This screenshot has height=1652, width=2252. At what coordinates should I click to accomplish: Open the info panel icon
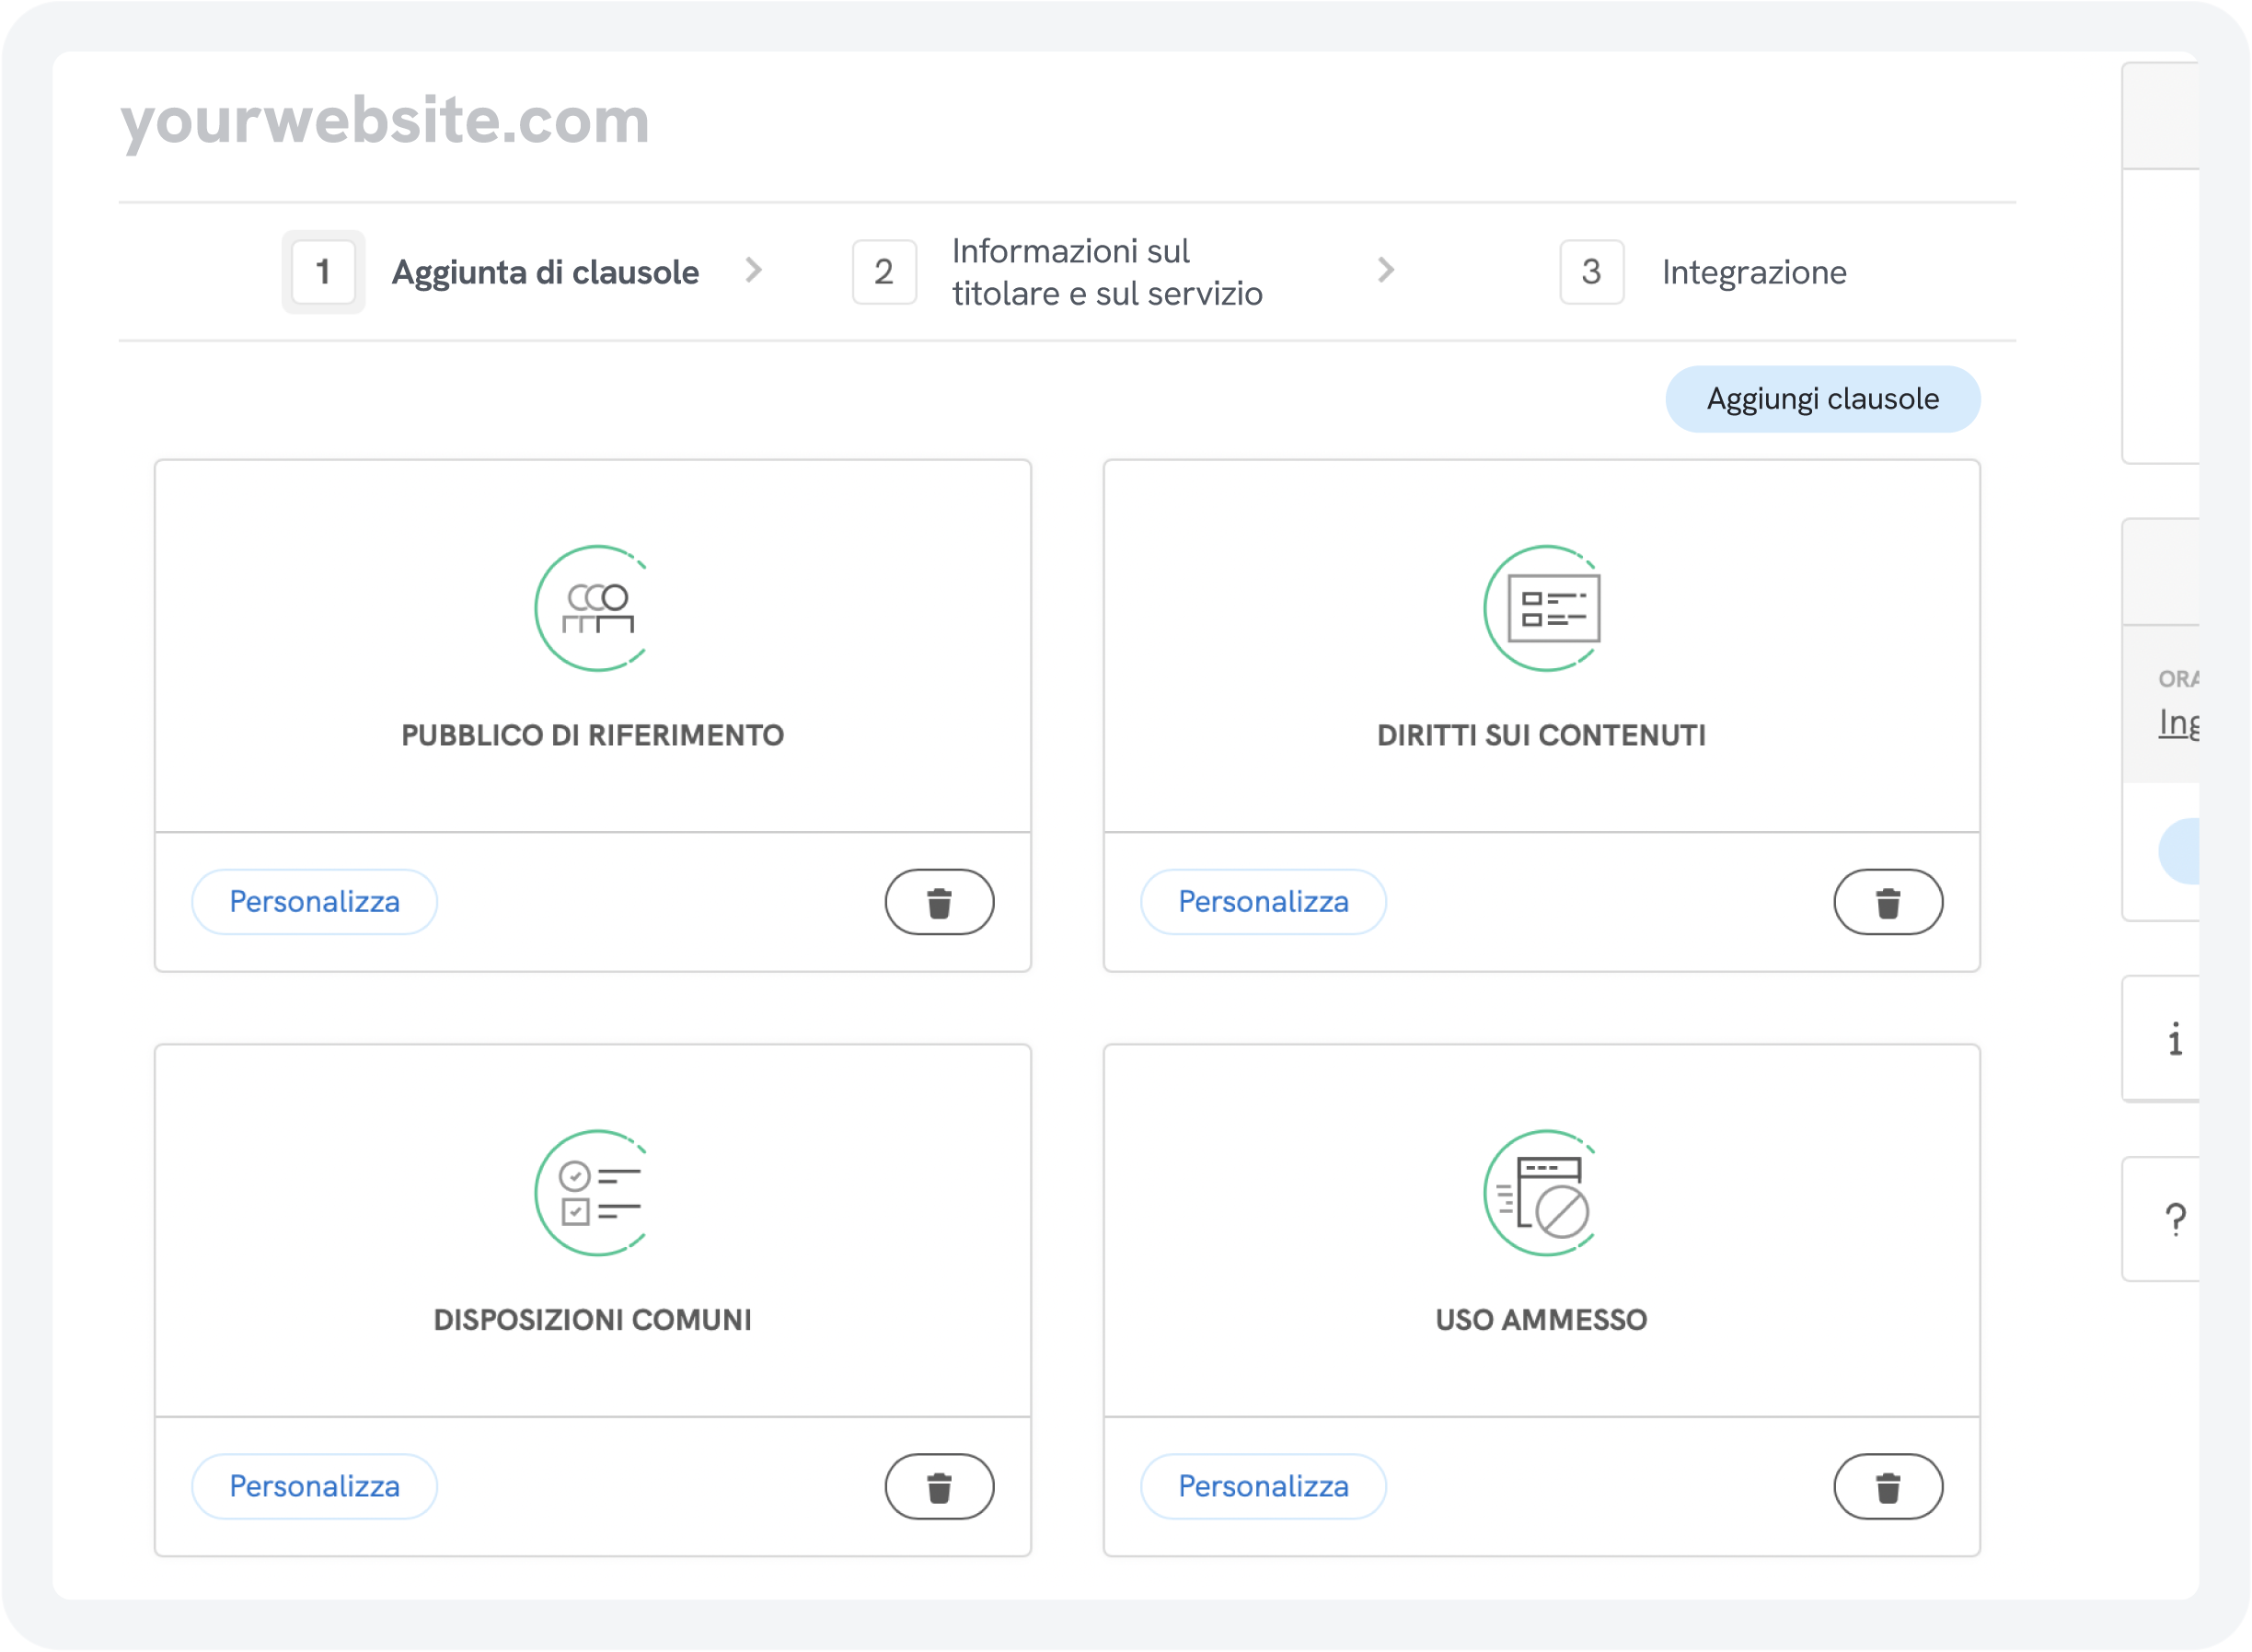coord(2174,1040)
